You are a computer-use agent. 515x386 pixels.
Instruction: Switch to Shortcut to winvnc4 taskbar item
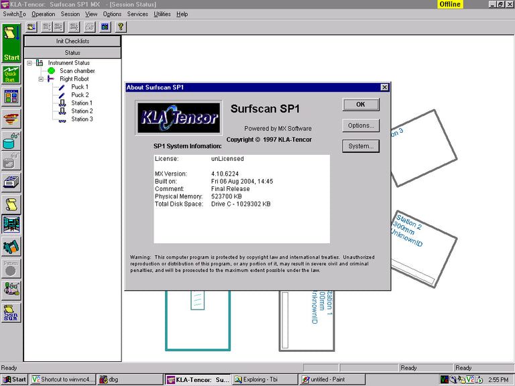click(64, 379)
